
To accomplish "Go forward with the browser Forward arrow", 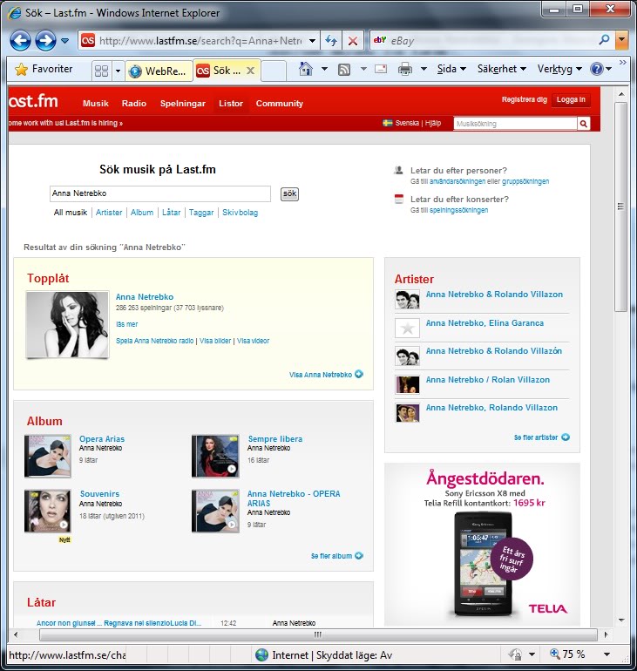I will pos(45,41).
